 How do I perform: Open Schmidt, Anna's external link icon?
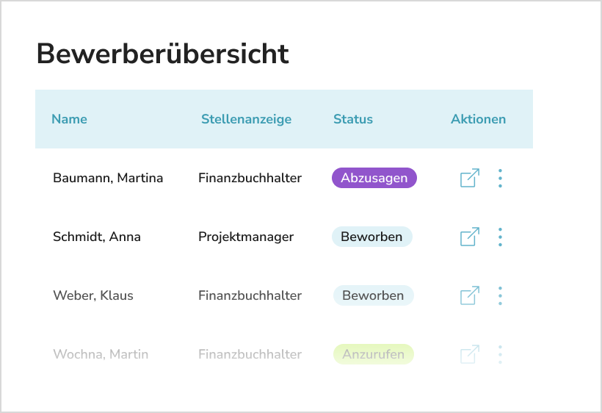tap(470, 237)
